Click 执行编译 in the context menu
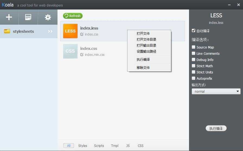 tap(149, 59)
